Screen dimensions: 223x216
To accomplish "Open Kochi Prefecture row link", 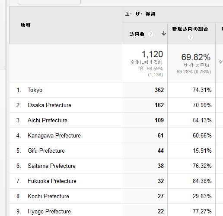I will point(48,196).
